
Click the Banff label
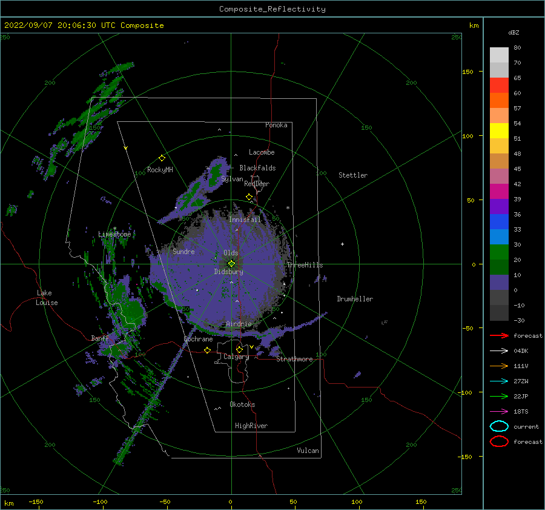point(100,338)
